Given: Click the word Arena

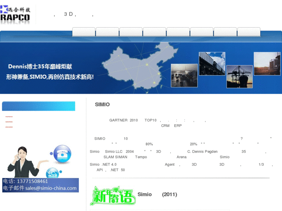Looking at the screenshot, I should tap(182, 157).
